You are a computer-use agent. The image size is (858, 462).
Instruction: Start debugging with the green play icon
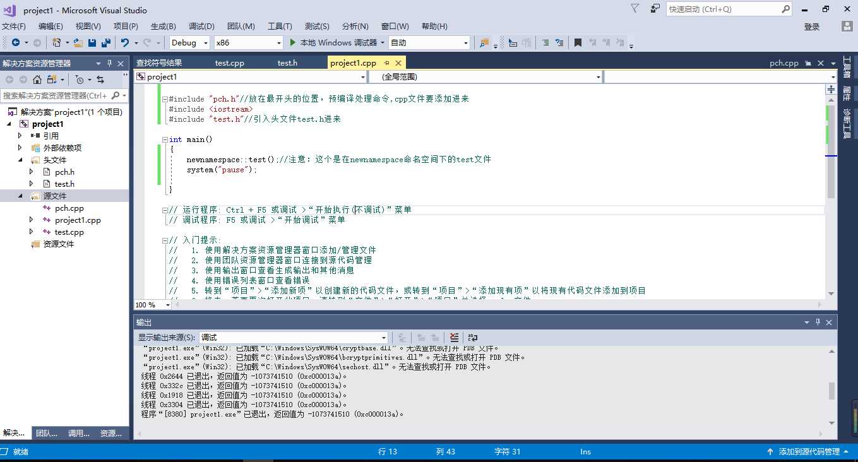pos(292,42)
